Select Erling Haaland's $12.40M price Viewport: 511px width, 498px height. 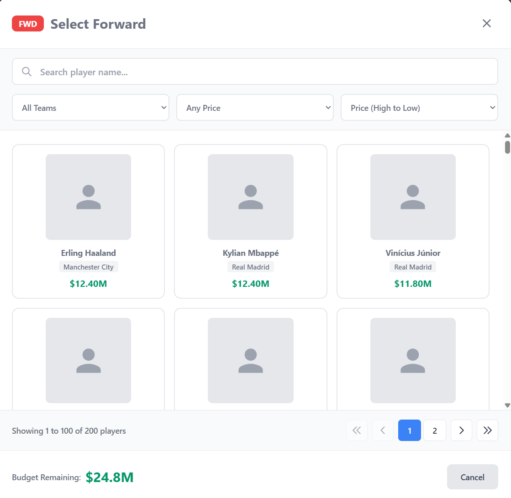[x=88, y=284]
